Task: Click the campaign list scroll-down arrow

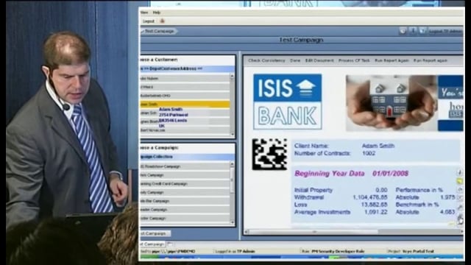Action: pyautogui.click(x=232, y=222)
